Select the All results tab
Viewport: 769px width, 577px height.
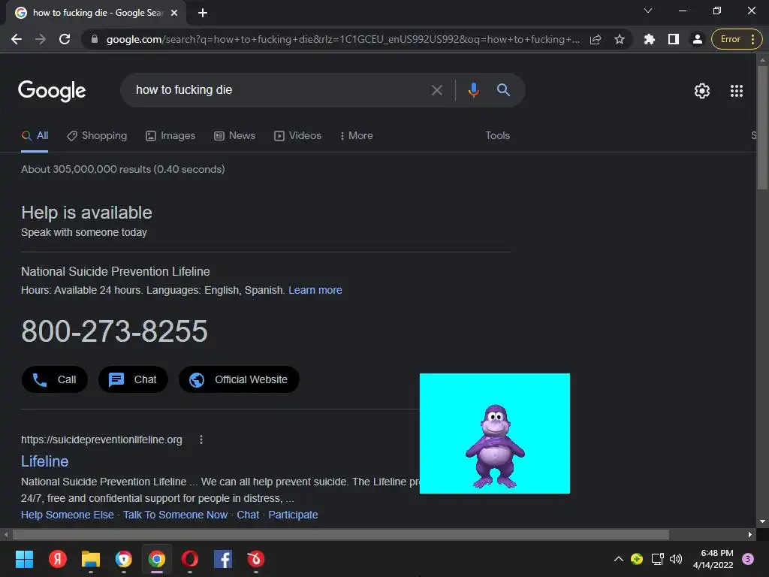35,136
